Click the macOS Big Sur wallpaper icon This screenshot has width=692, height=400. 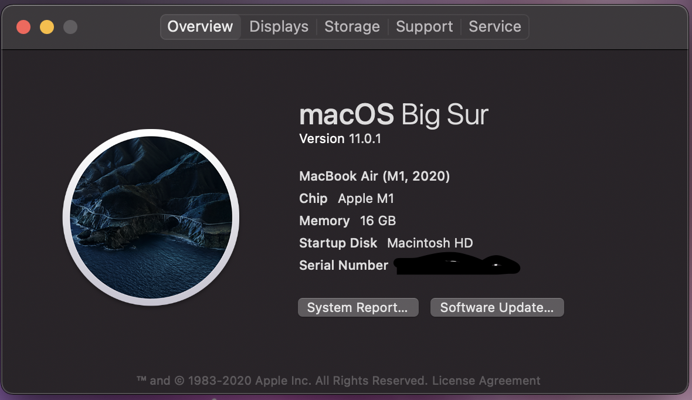(x=151, y=217)
